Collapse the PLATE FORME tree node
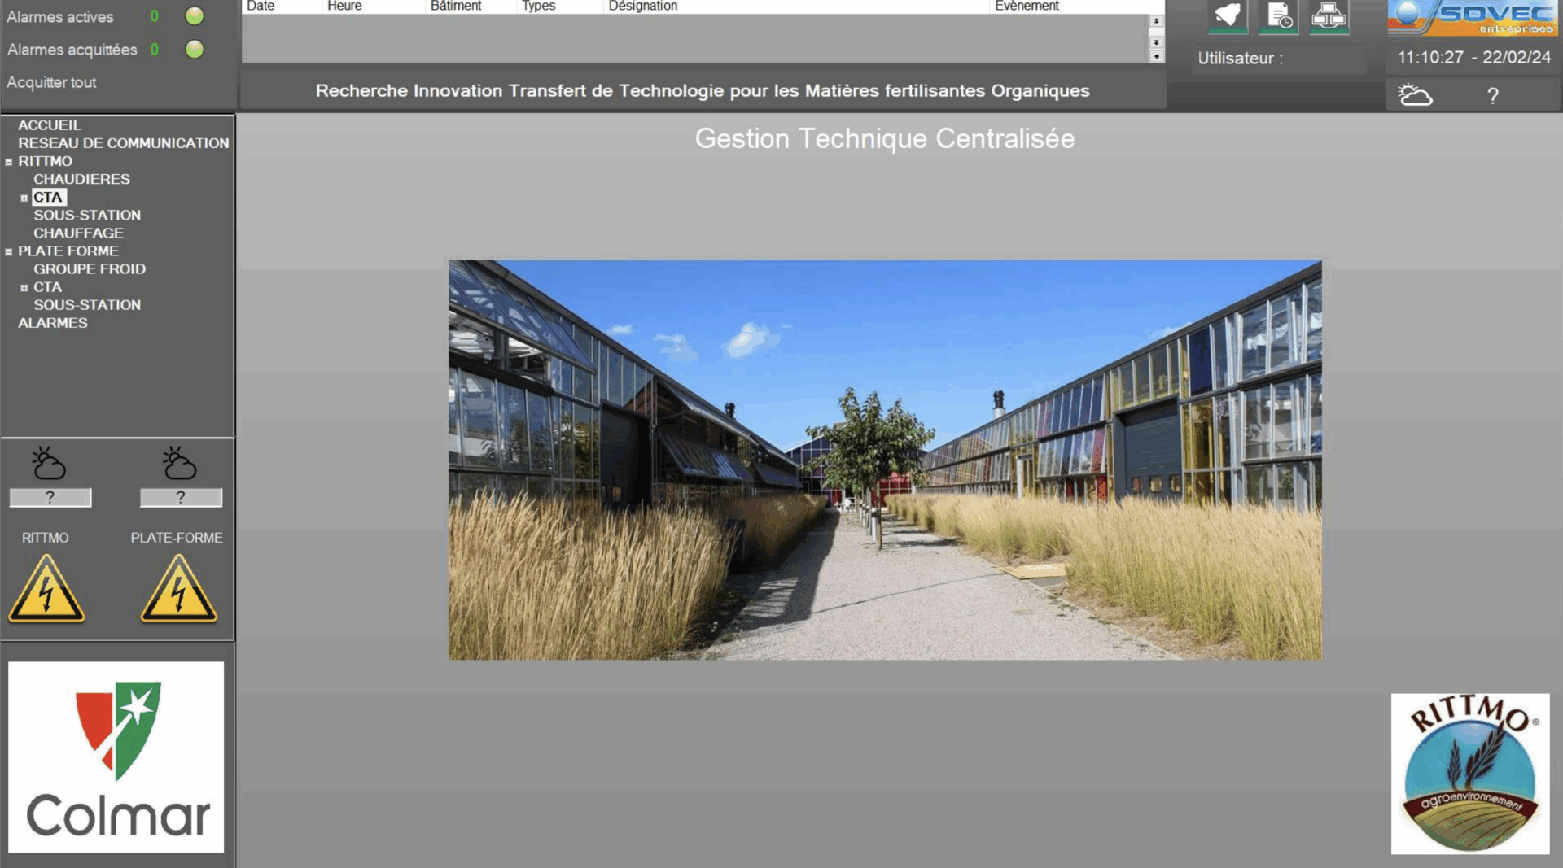The width and height of the screenshot is (1563, 868). pos(9,252)
